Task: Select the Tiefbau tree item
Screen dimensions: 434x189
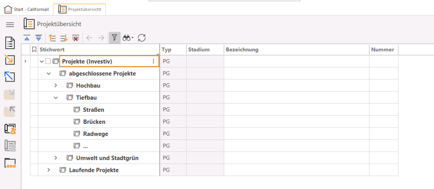Action: pos(86,98)
